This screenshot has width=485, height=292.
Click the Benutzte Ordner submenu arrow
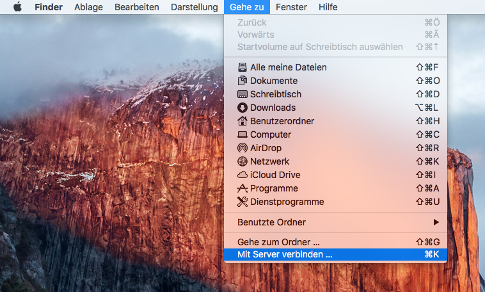coord(436,222)
